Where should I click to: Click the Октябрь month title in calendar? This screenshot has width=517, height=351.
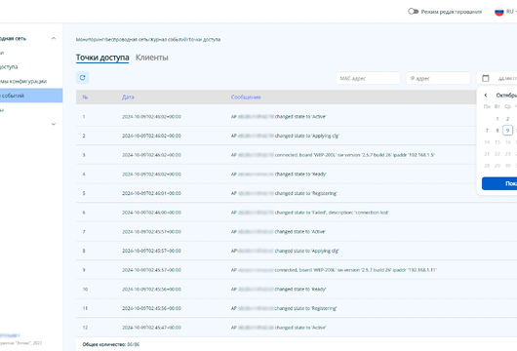[506, 96]
